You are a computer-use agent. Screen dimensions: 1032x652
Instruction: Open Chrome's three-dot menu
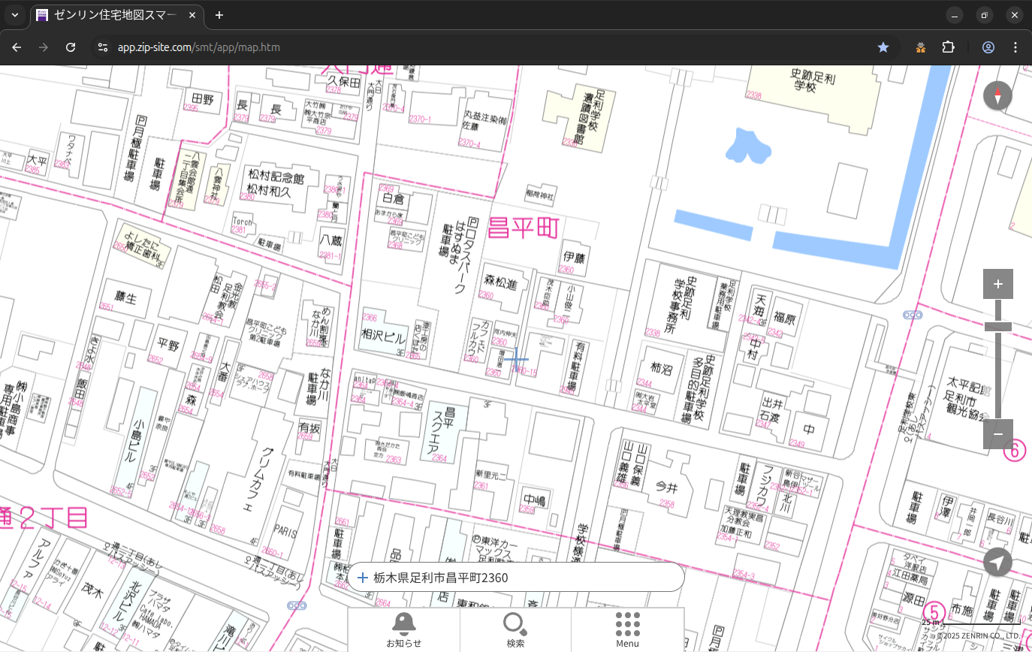click(1015, 47)
